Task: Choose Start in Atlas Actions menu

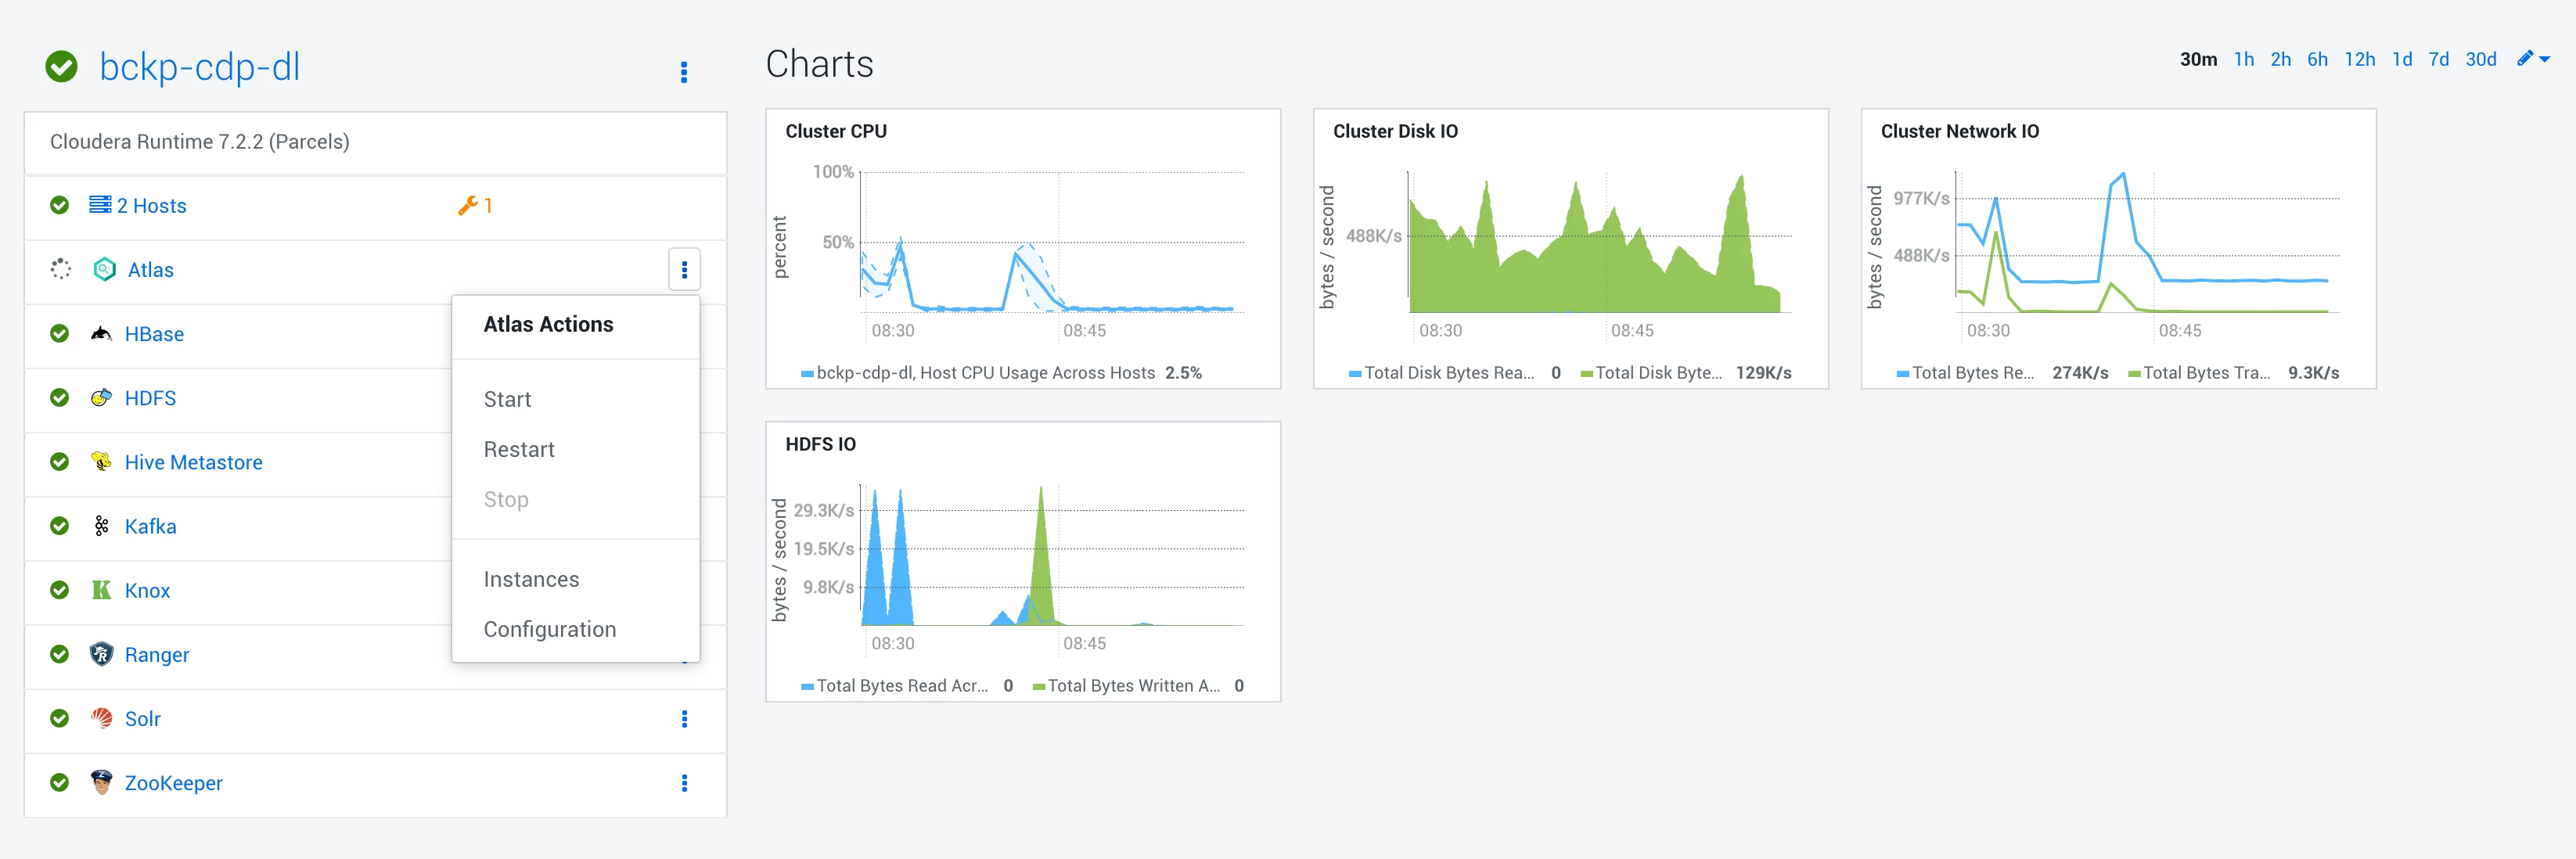Action: coord(507,399)
